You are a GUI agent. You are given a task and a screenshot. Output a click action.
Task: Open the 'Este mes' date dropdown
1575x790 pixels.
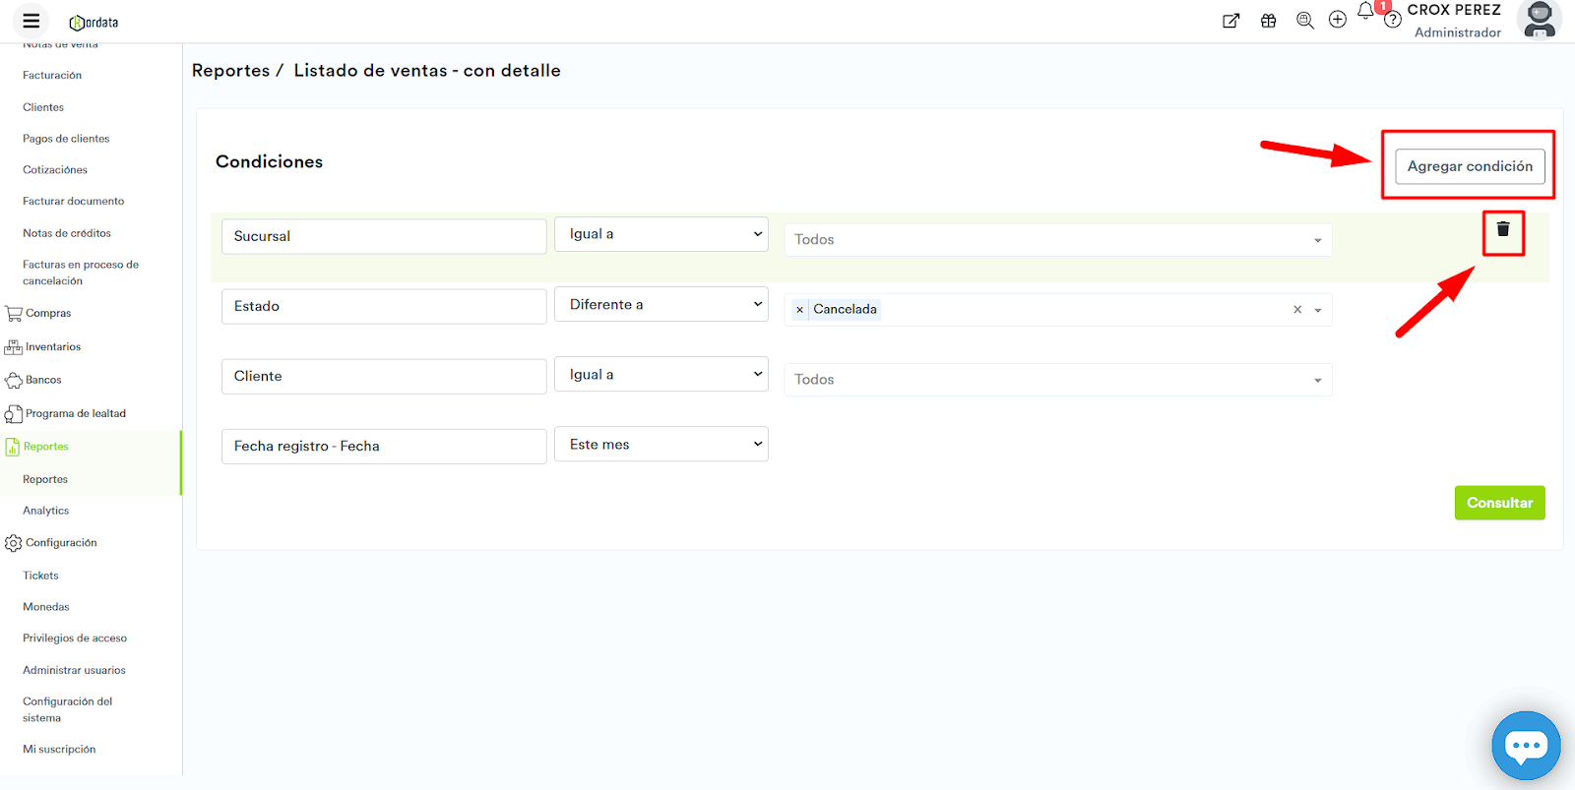tap(661, 445)
